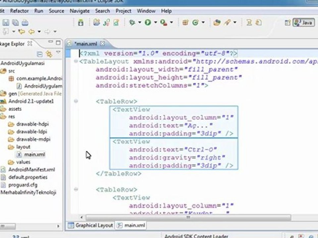Open the Android SDK manager icon
The height and width of the screenshot is (238, 318).
(80, 22)
